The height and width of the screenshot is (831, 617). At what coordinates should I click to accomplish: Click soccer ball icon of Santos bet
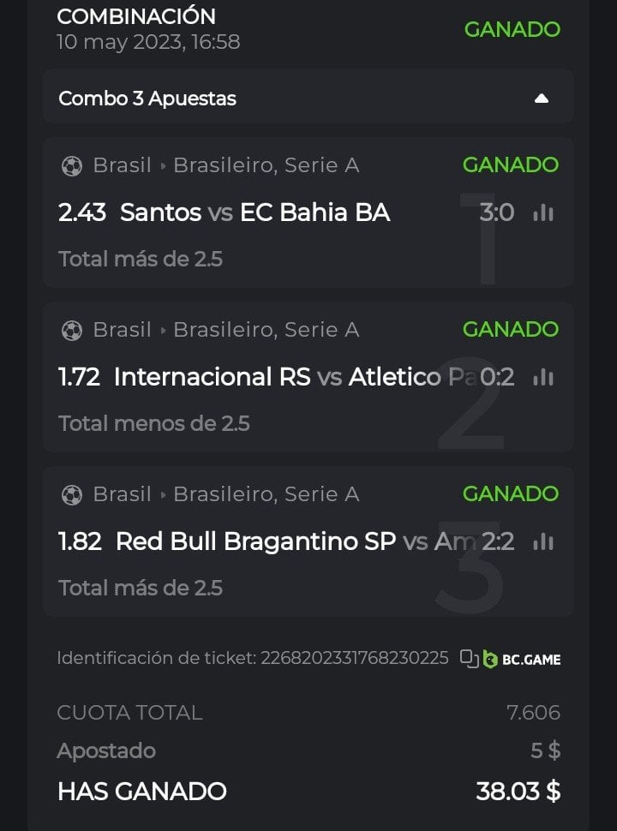click(x=72, y=165)
